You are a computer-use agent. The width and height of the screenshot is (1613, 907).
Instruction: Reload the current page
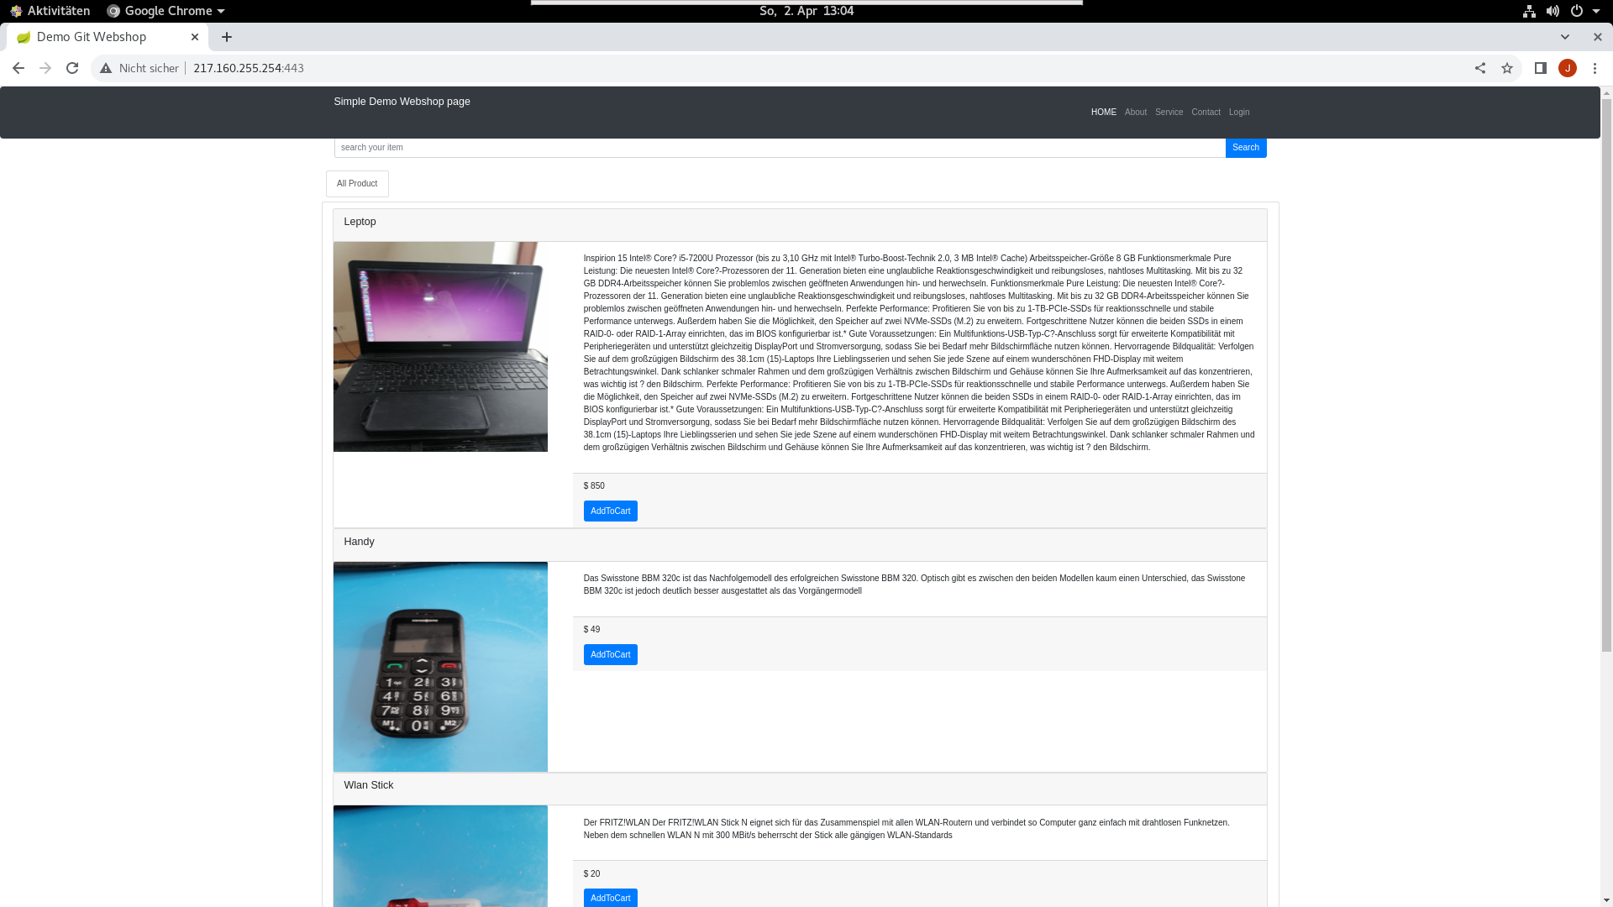[x=72, y=68]
